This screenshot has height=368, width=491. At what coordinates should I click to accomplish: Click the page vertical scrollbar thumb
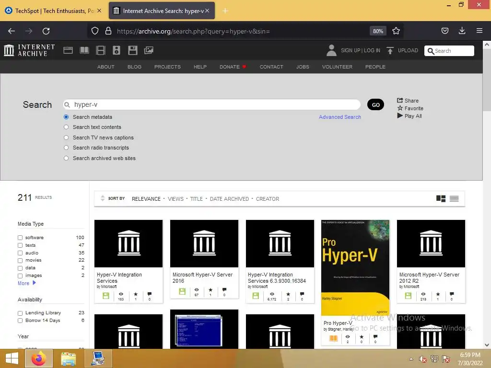click(487, 80)
